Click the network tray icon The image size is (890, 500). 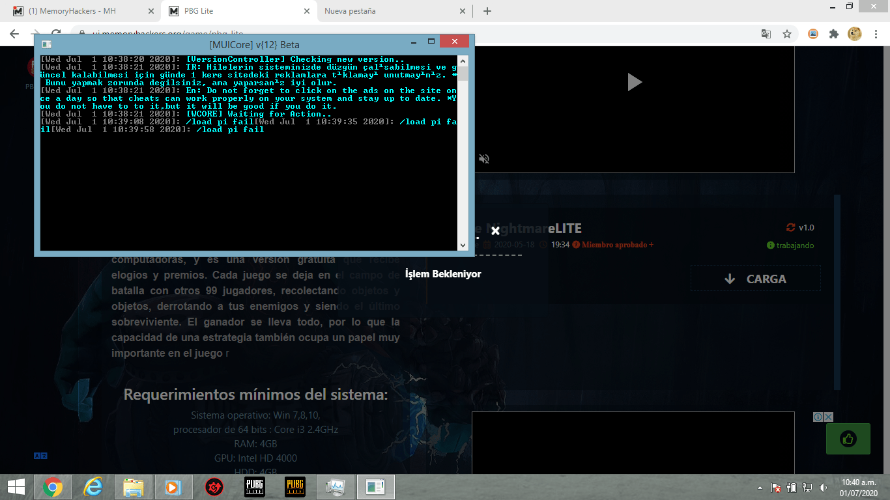coord(807,488)
